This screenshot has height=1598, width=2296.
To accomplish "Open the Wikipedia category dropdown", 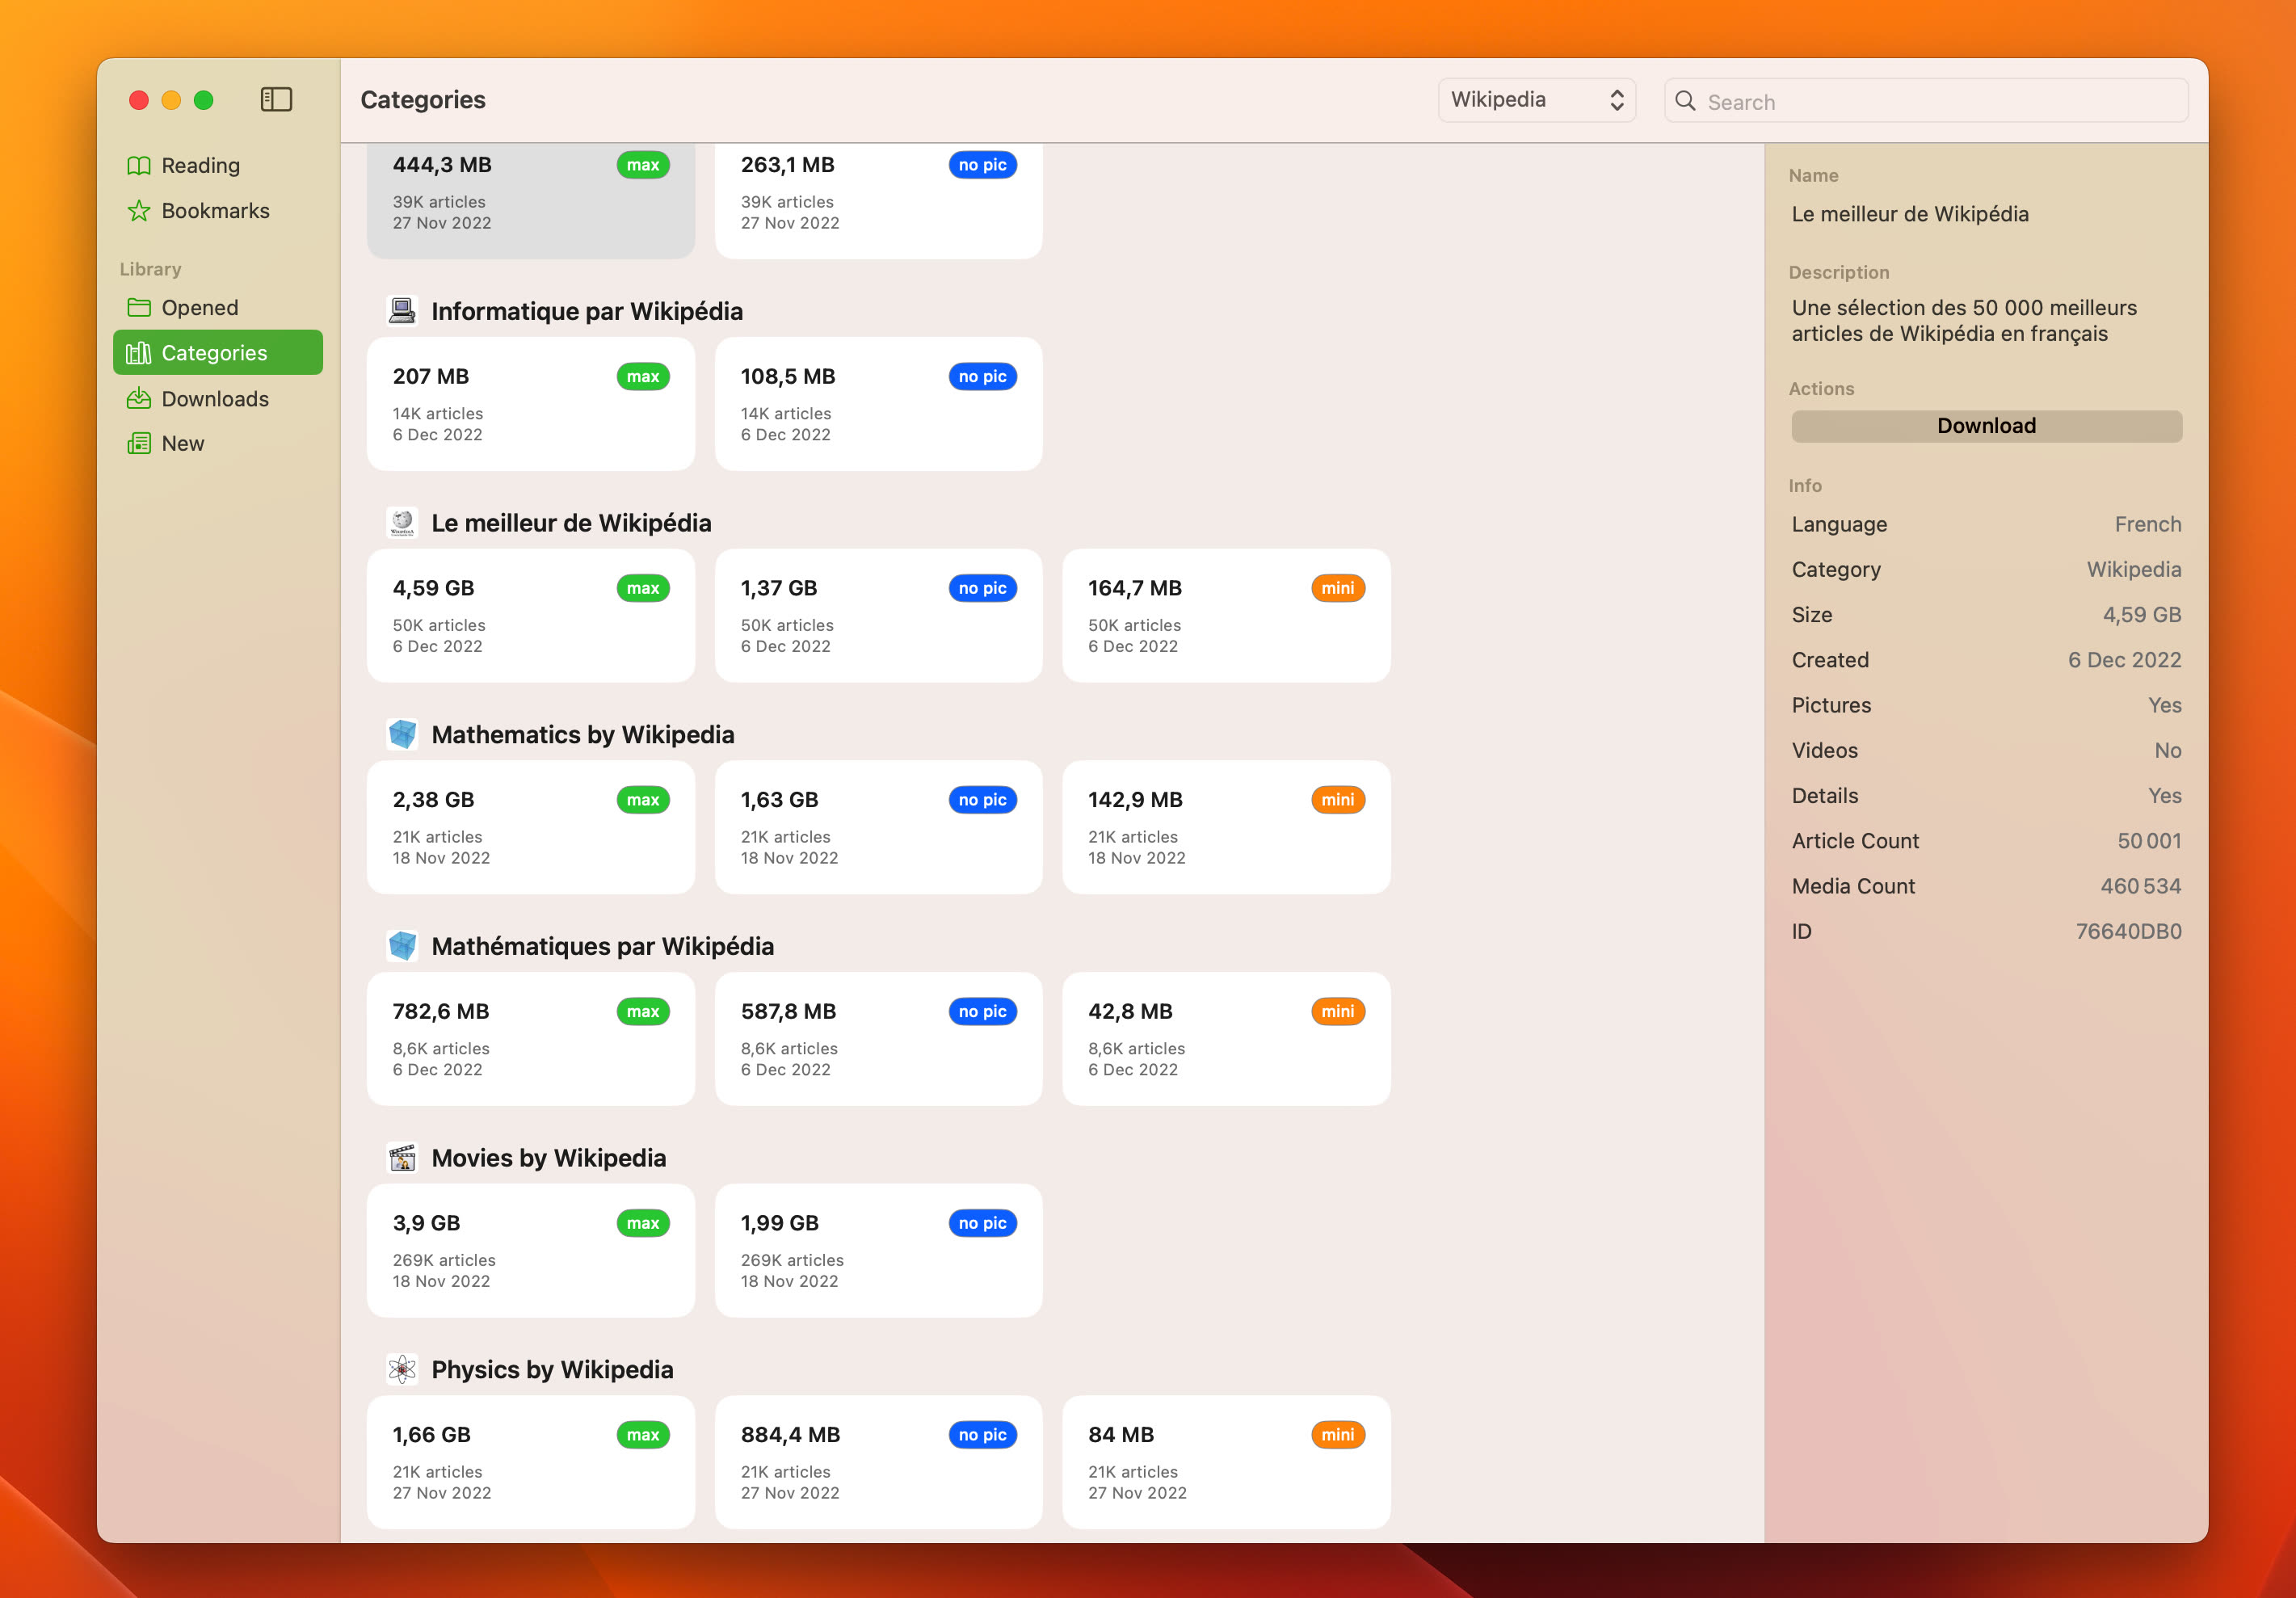I will (1536, 100).
